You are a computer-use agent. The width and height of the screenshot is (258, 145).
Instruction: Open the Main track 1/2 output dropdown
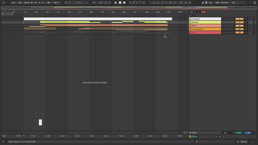point(229,133)
